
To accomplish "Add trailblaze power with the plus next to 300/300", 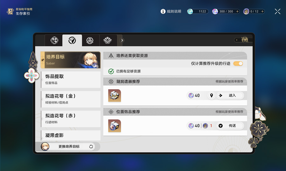I will coord(237,11).
